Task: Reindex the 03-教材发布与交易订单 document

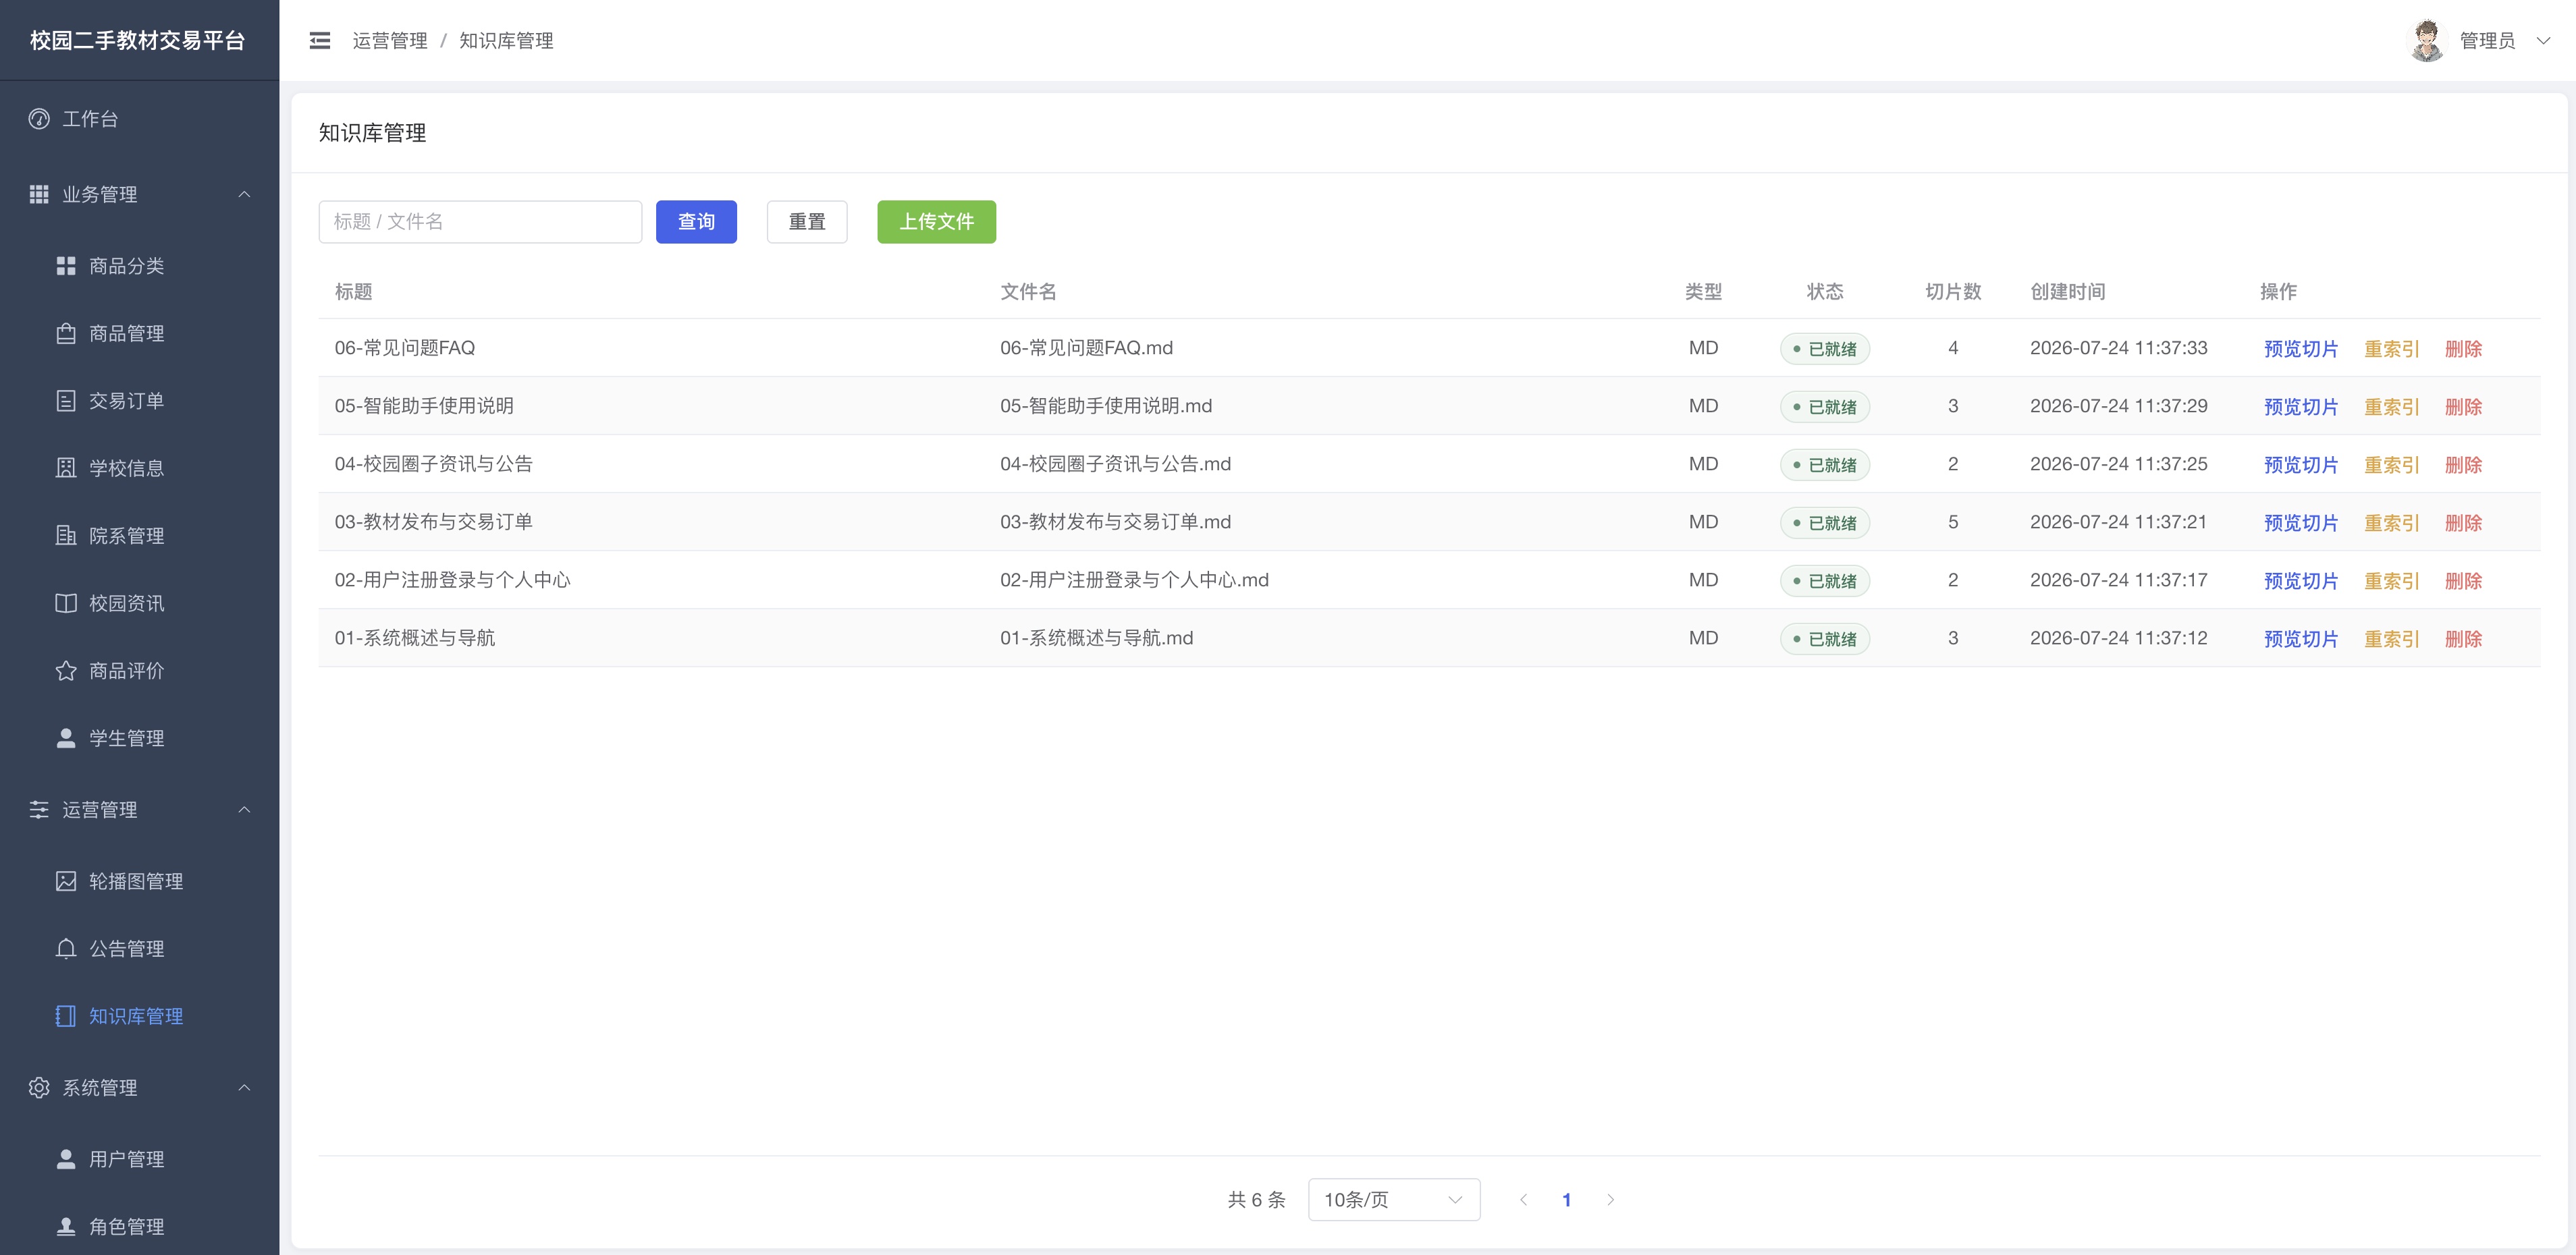Action: click(2391, 523)
